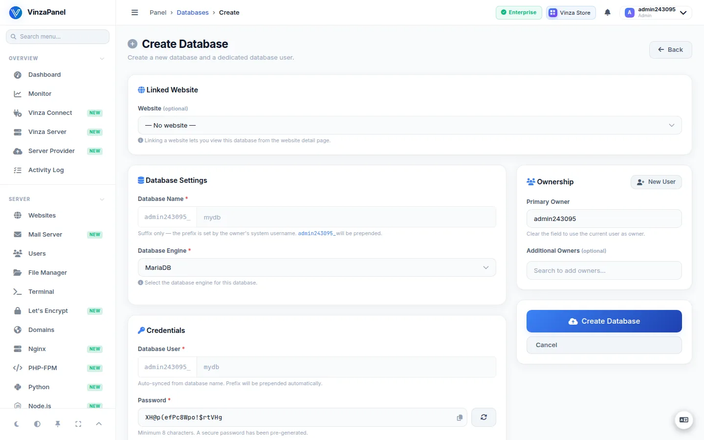Open the Website selection dropdown

pyautogui.click(x=410, y=125)
